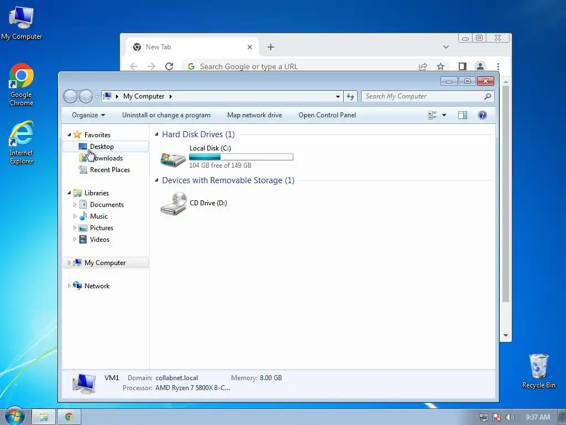Expand the Pictures library
This screenshot has height=425, width=566.
[75, 227]
